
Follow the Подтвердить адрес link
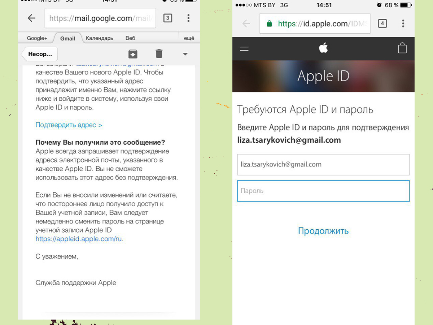point(69,125)
